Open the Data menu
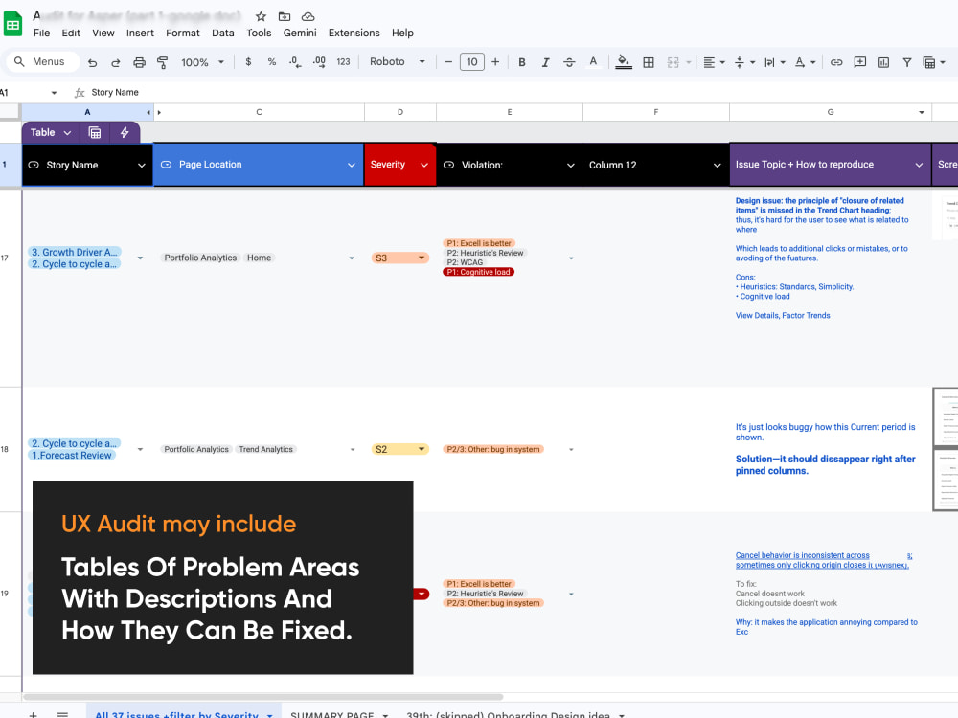958x718 pixels. (223, 33)
